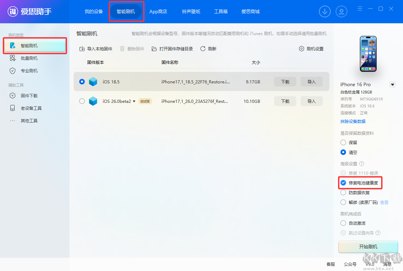This screenshot has width=403, height=271.
Task: Open firmware storage folder 打开固件存储目录
Action: 172,49
